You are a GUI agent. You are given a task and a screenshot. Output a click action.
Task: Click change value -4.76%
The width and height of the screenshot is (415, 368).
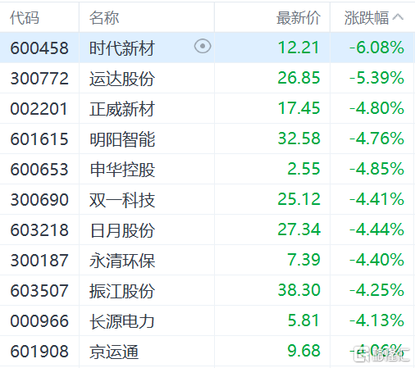376,139
